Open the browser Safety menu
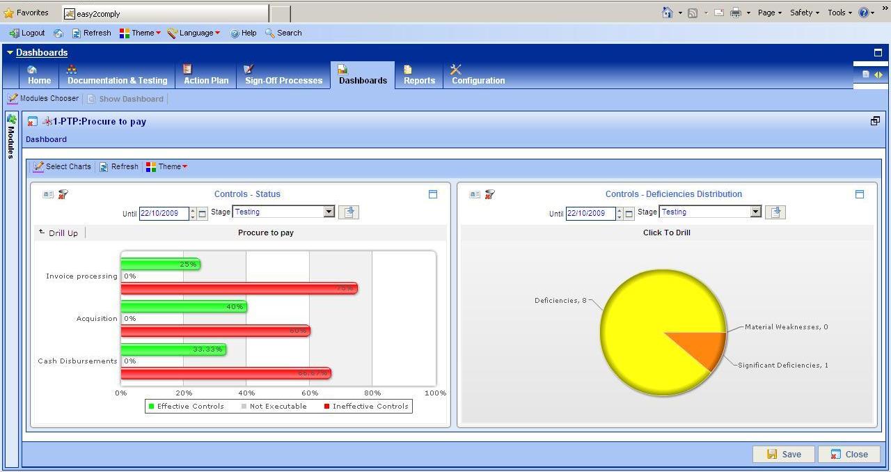The height and width of the screenshot is (472, 891). point(804,13)
